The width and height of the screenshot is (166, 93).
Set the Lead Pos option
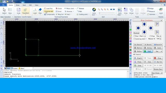[48, 9]
